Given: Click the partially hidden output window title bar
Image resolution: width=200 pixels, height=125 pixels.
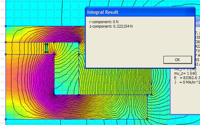Looking at the screenshot, I should (198, 22).
